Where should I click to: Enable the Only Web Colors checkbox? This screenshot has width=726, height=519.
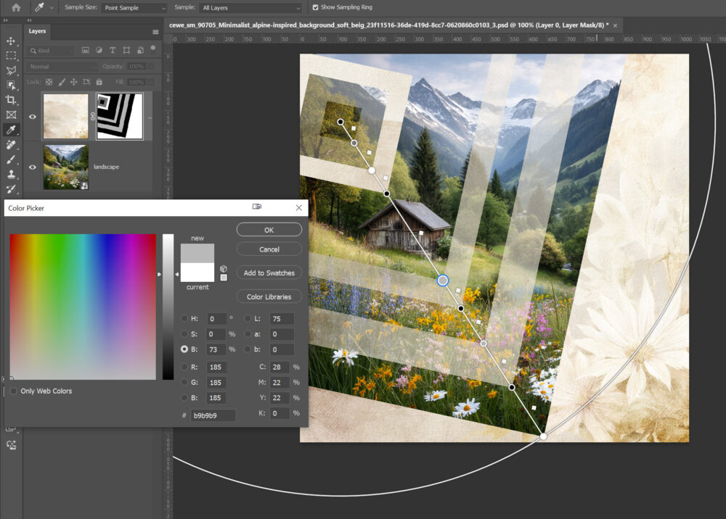click(14, 391)
